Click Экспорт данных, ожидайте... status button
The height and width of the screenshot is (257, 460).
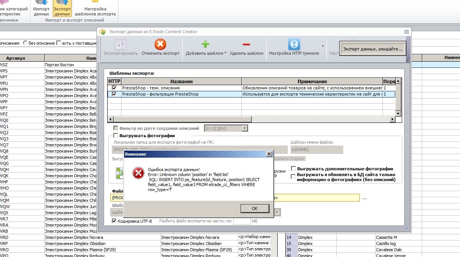click(x=373, y=49)
